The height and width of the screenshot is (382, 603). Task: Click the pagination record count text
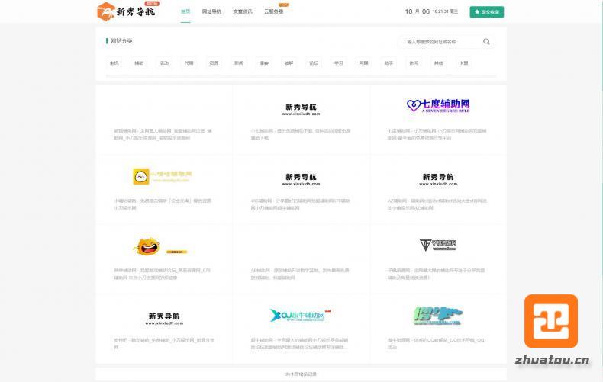[x=301, y=374]
